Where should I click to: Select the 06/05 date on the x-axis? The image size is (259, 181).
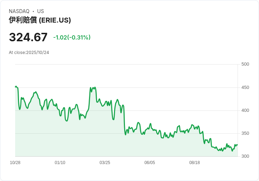click(x=150, y=163)
